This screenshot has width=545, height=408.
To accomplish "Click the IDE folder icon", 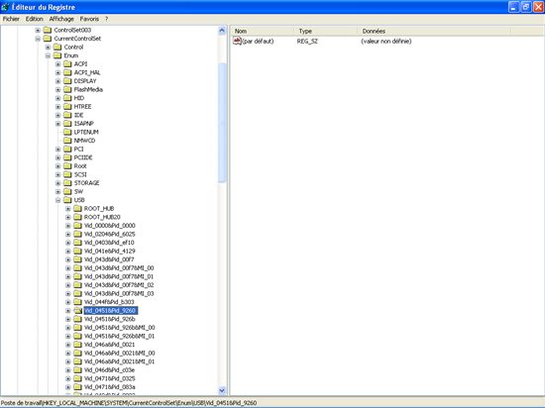I will coord(67,115).
